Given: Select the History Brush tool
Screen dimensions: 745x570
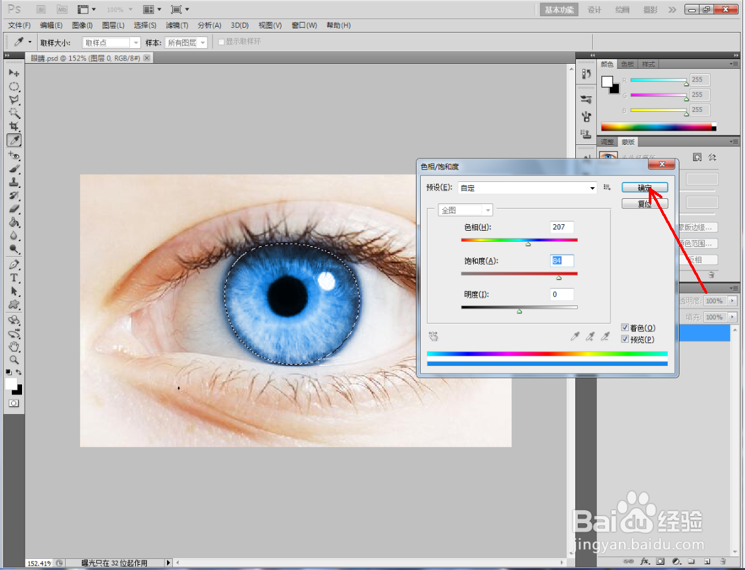Looking at the screenshot, I should pos(14,195).
